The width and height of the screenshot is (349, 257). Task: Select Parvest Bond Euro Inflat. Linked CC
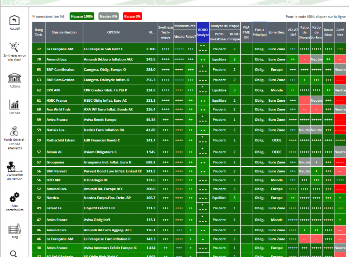(x=113, y=171)
